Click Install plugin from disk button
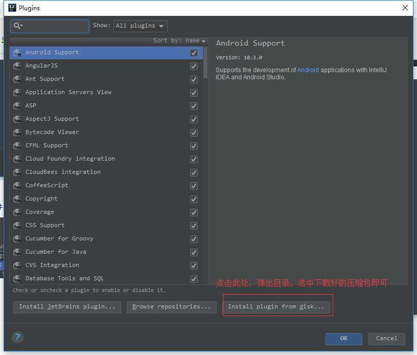The image size is (417, 355). click(276, 307)
